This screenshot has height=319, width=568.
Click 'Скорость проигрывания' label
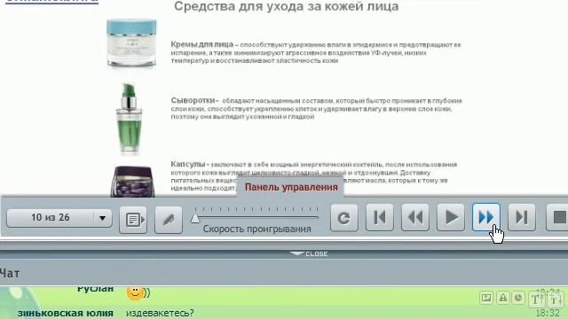pyautogui.click(x=256, y=229)
